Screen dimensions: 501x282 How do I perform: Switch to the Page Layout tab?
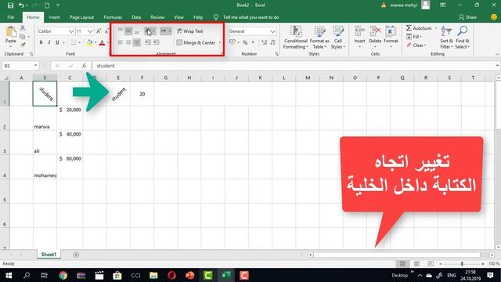tap(81, 17)
